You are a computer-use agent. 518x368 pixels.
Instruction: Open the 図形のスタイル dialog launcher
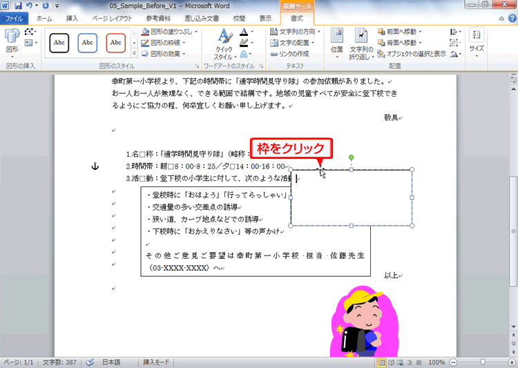[x=197, y=66]
